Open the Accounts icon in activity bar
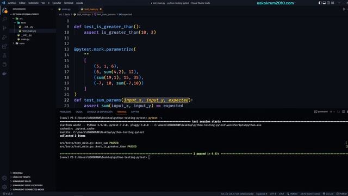 4,178
